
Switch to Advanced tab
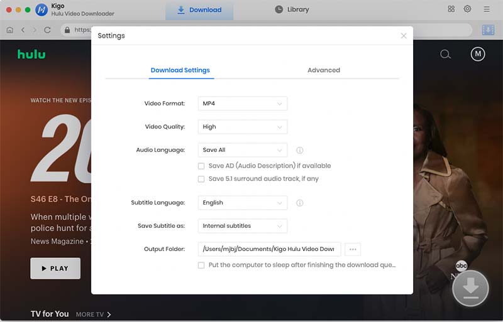tap(324, 70)
